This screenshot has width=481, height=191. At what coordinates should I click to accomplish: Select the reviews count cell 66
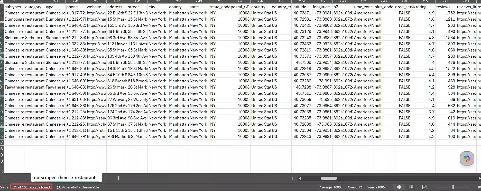coord(446,99)
